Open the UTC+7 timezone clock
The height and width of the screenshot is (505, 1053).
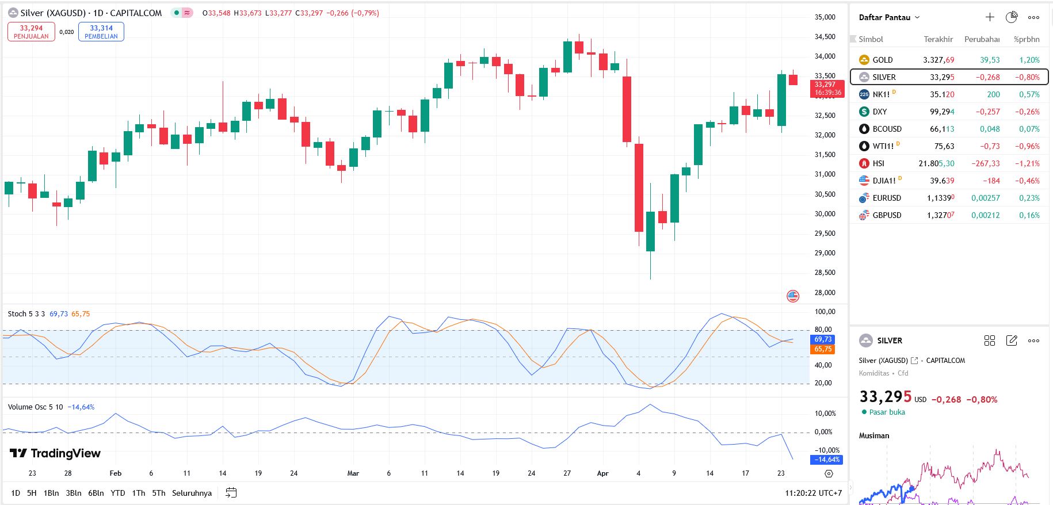tap(813, 493)
